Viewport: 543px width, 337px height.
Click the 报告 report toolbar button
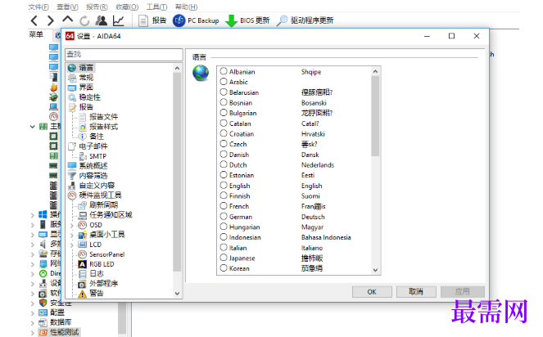[x=152, y=20]
